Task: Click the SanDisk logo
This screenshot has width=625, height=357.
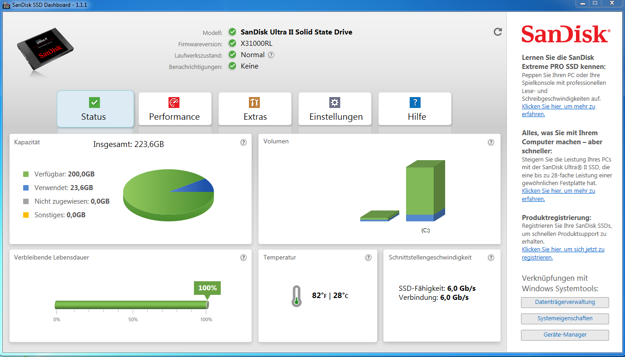Action: tap(565, 34)
